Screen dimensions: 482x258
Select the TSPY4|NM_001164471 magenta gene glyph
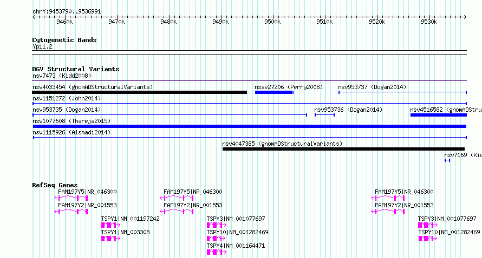click(217, 252)
